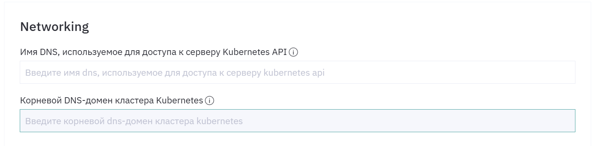597x146 pixels.
Task: Place cursor in the API DNS name box
Action: (297, 72)
